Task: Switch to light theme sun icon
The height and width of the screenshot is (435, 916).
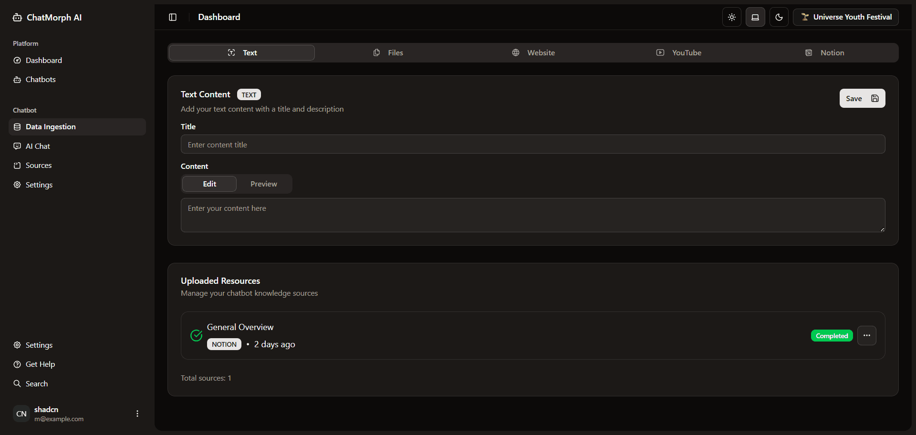Action: [731, 17]
